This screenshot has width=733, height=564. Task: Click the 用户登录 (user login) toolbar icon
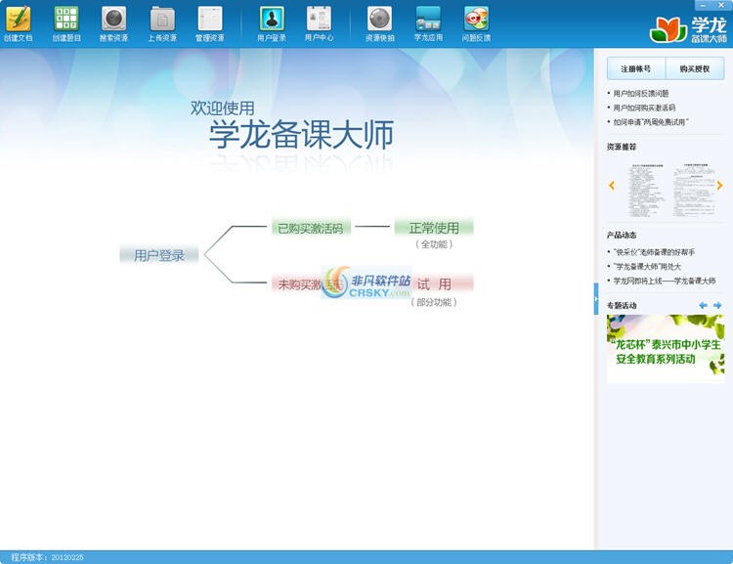[272, 23]
